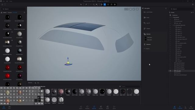This screenshot has height=110, width=195.
Task: Click the material picker eyedropper tool
Action: click(x=86, y=5)
